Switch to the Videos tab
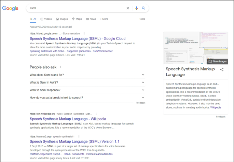234x162 pixels. click(x=46, y=19)
